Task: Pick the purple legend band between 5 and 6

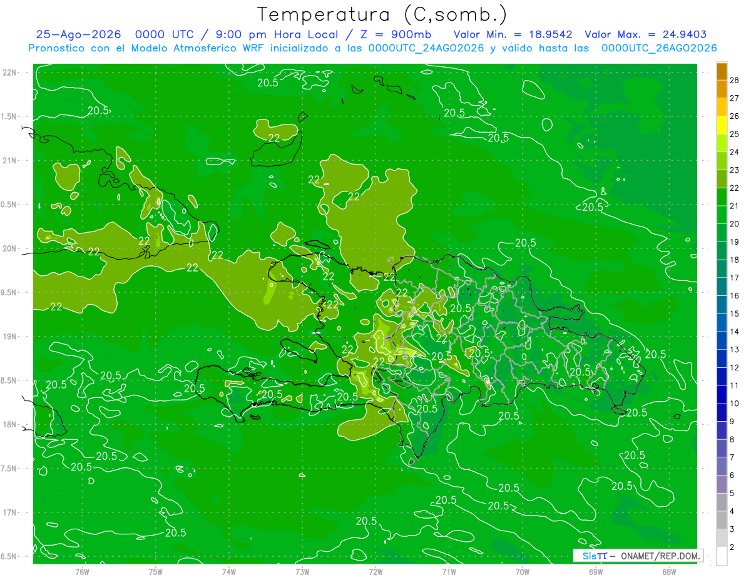Action: 722,484
